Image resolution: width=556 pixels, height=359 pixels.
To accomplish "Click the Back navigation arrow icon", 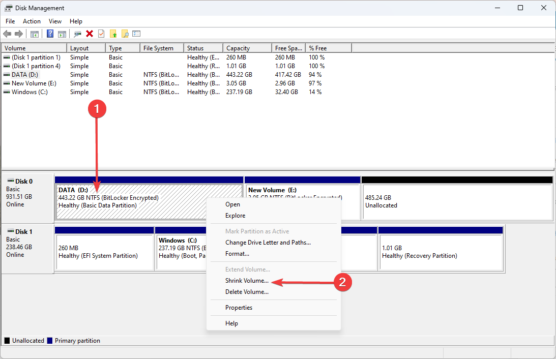I will coord(7,34).
